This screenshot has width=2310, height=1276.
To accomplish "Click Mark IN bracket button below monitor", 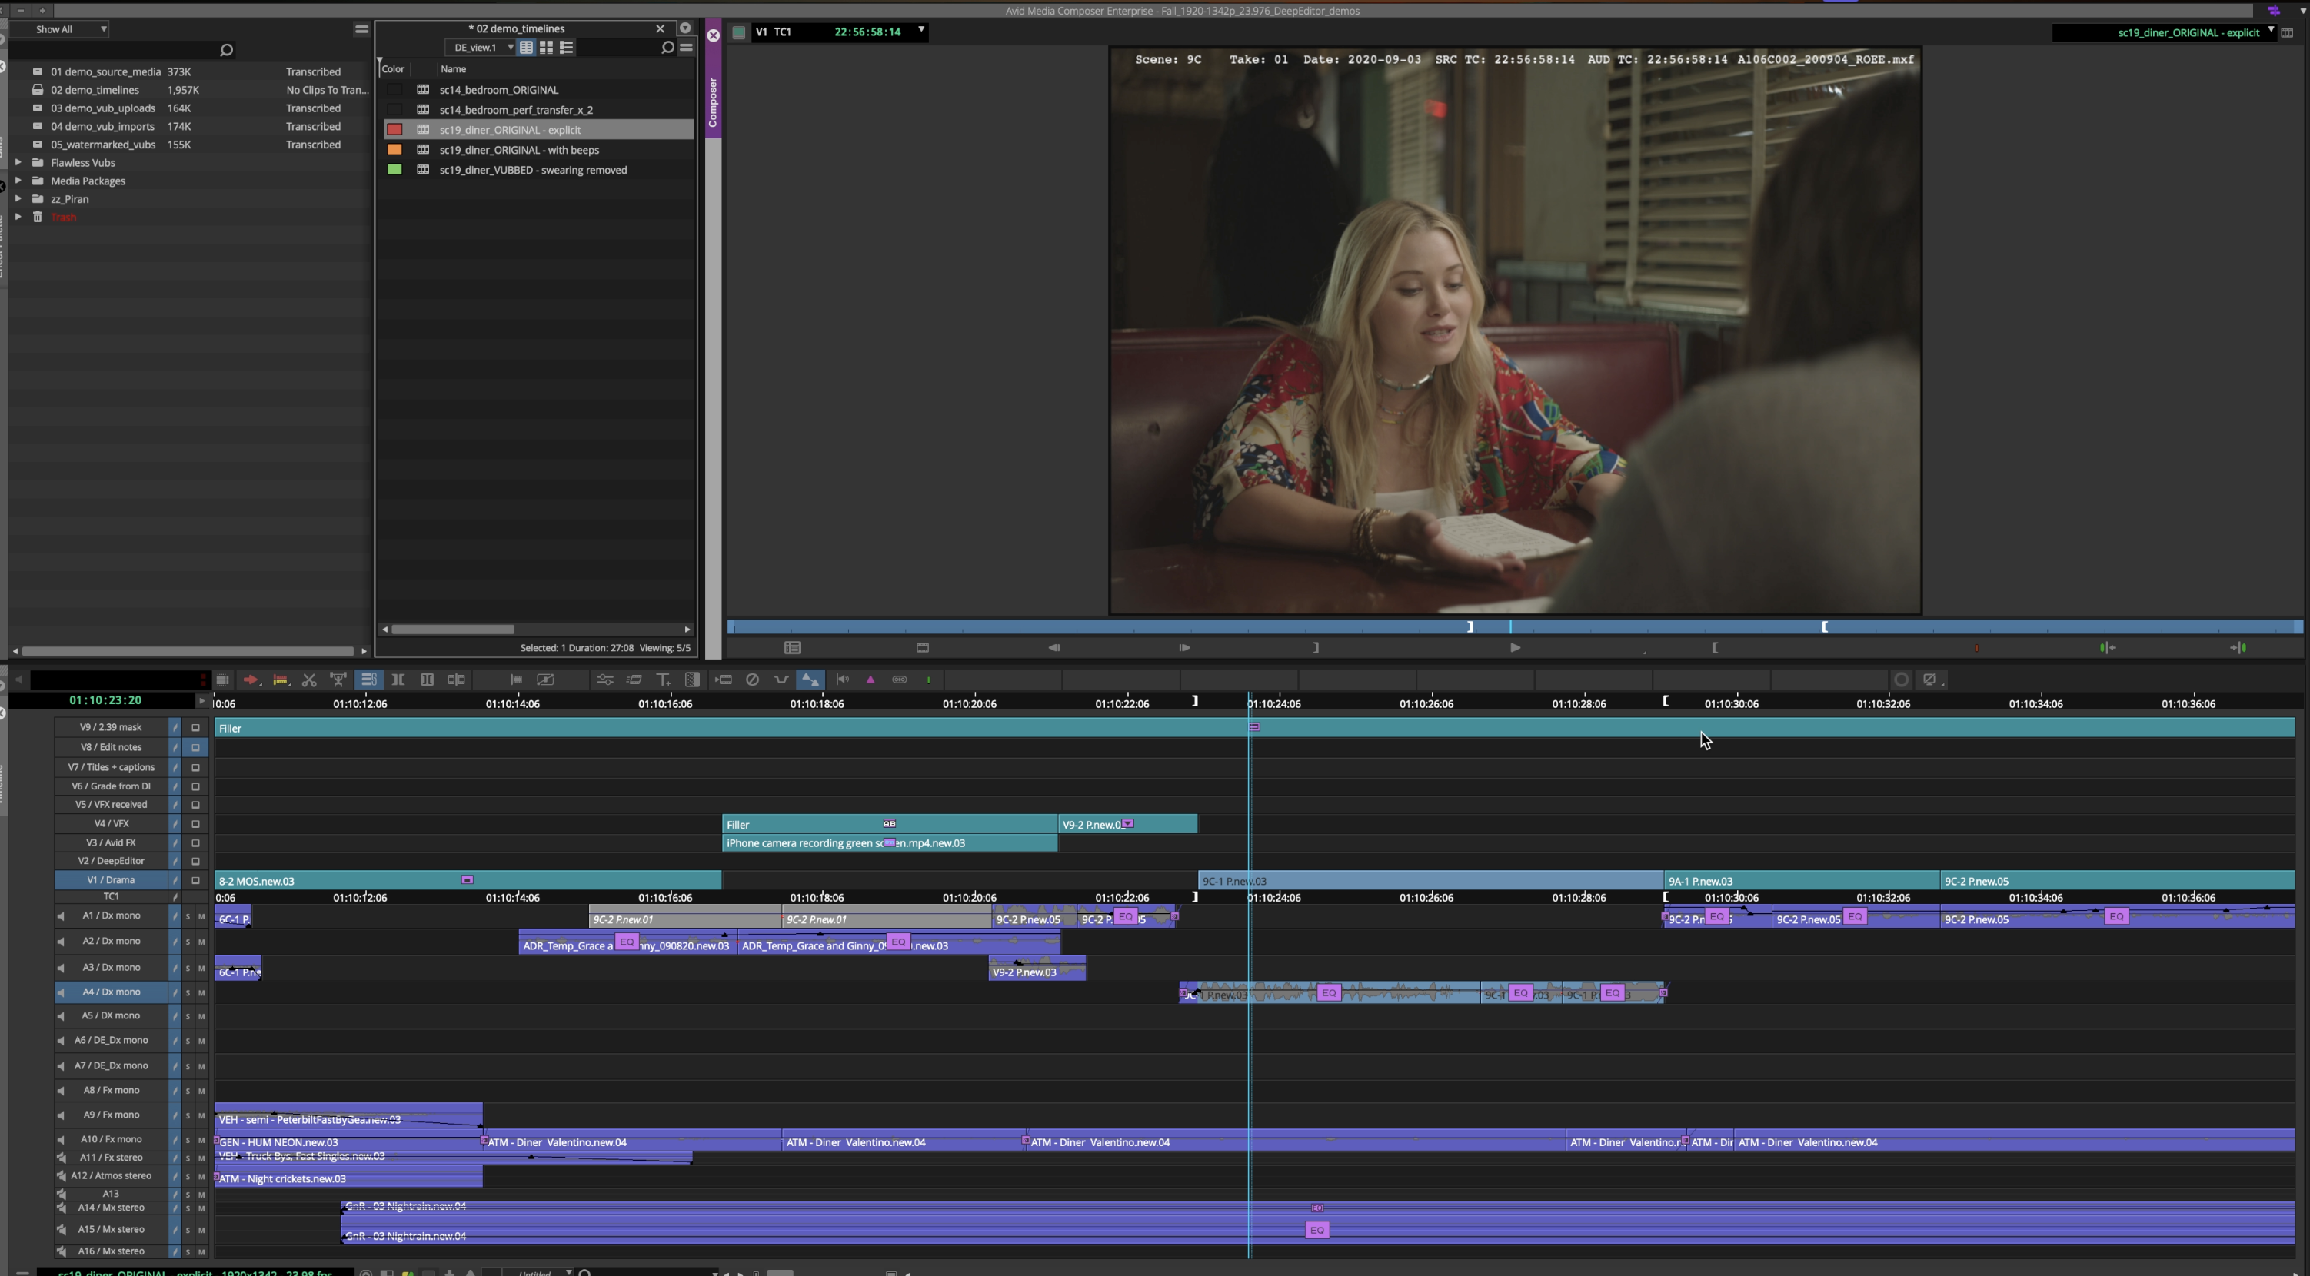I will (x=1715, y=647).
